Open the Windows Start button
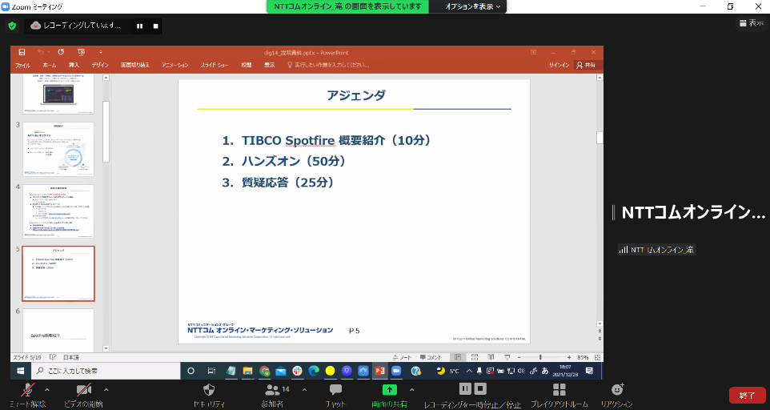 (20, 371)
